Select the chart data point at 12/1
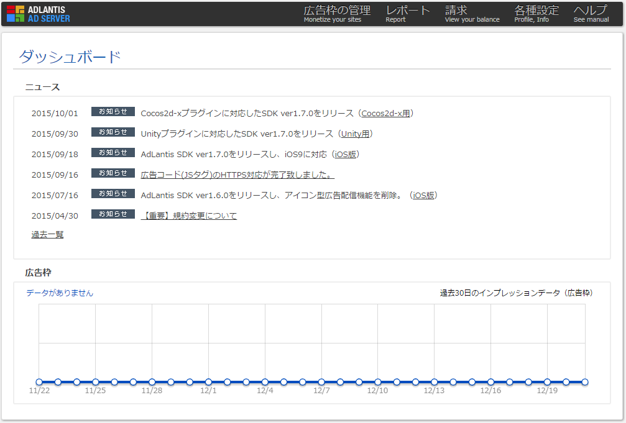This screenshot has height=423, width=626. point(208,382)
